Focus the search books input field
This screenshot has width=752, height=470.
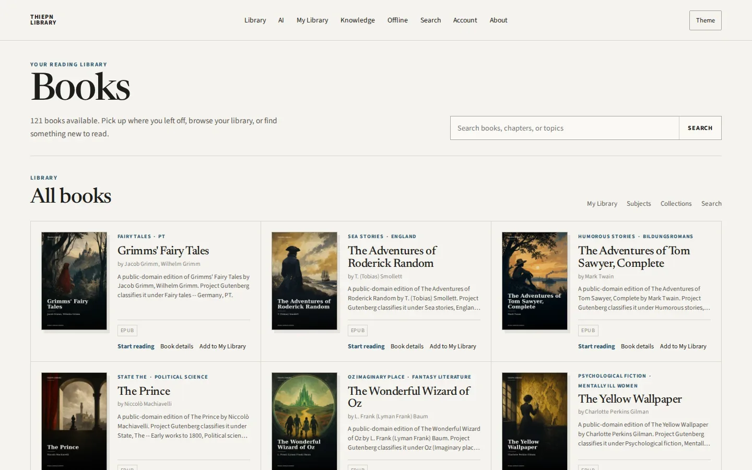(565, 128)
